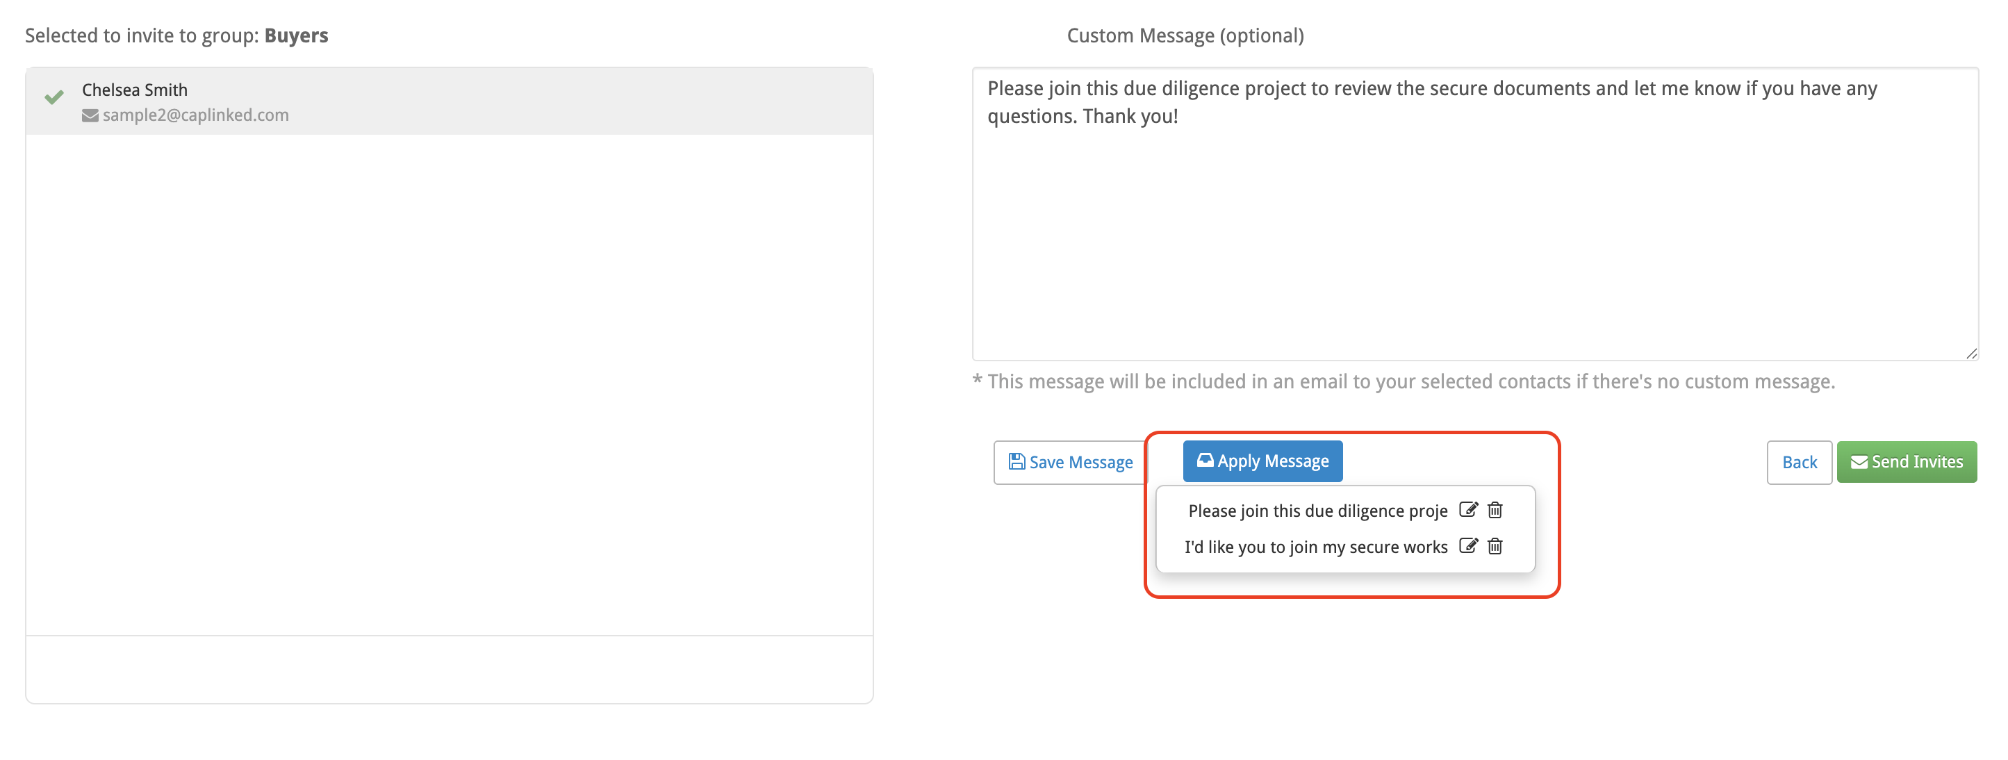Viewport: 2008px width, 760px height.
Task: Open the Apply Message dropdown
Action: click(1262, 461)
